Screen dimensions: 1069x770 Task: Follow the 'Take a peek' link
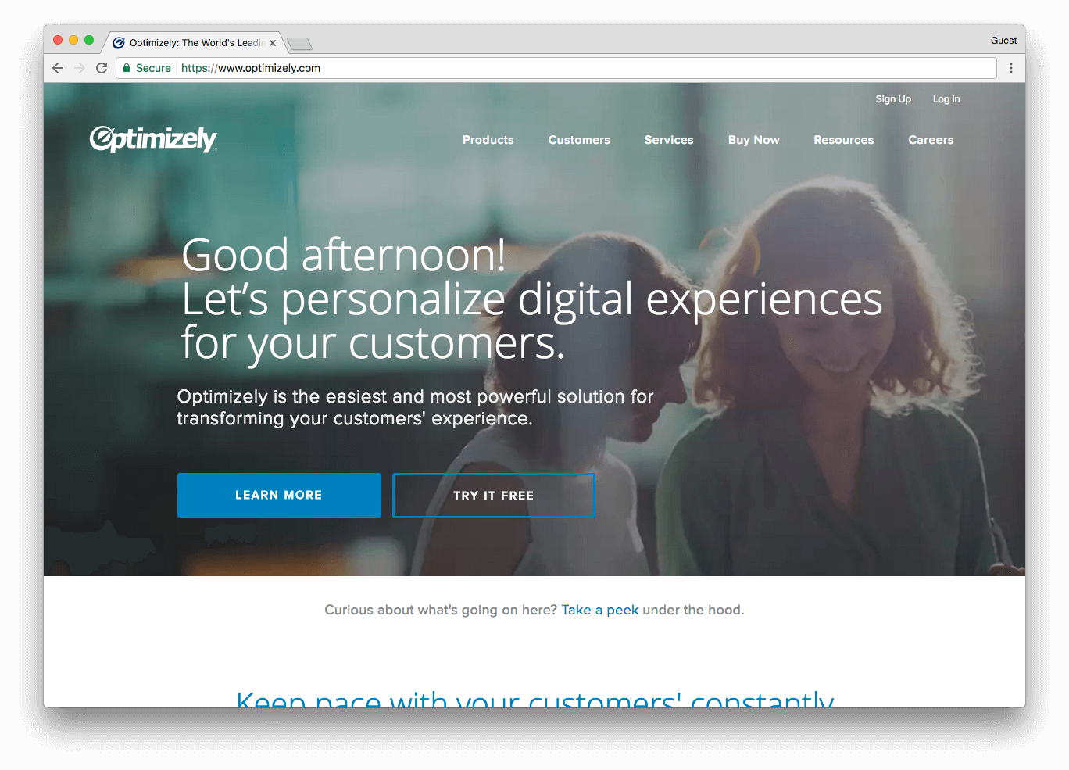(600, 610)
